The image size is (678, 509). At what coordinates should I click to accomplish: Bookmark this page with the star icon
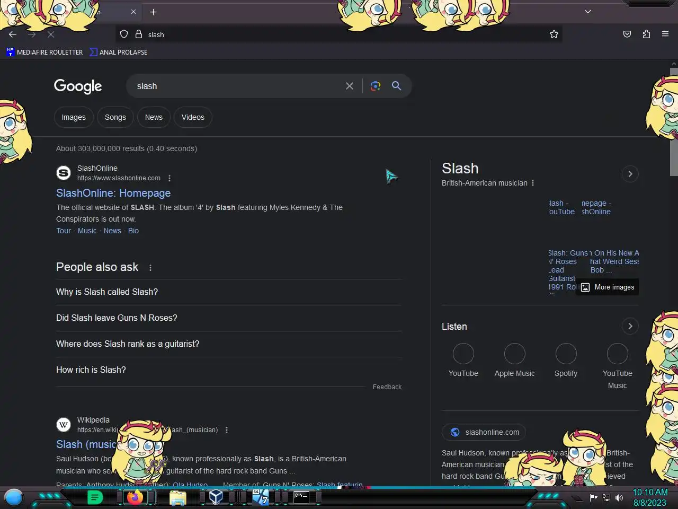tap(554, 34)
